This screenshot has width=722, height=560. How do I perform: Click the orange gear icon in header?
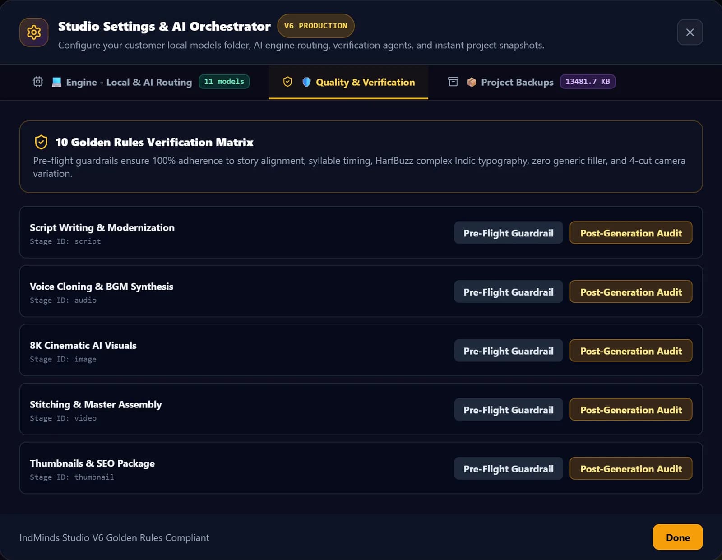pyautogui.click(x=34, y=32)
